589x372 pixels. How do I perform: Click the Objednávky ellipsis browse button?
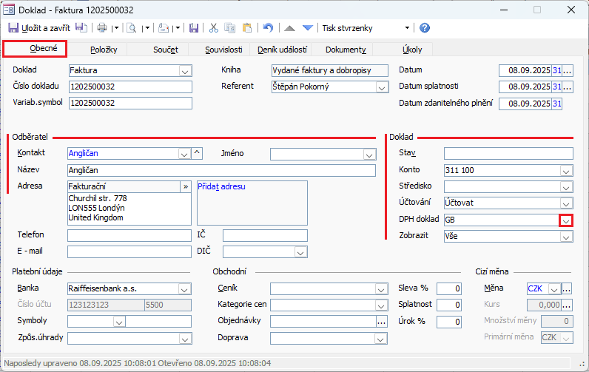coord(382,322)
